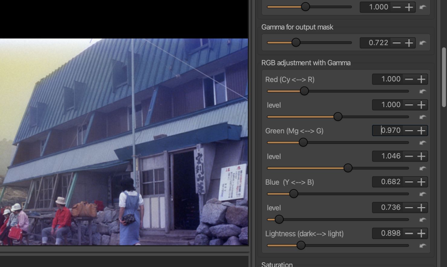Increase Blue value with plus button
447x267 pixels.
pyautogui.click(x=421, y=182)
